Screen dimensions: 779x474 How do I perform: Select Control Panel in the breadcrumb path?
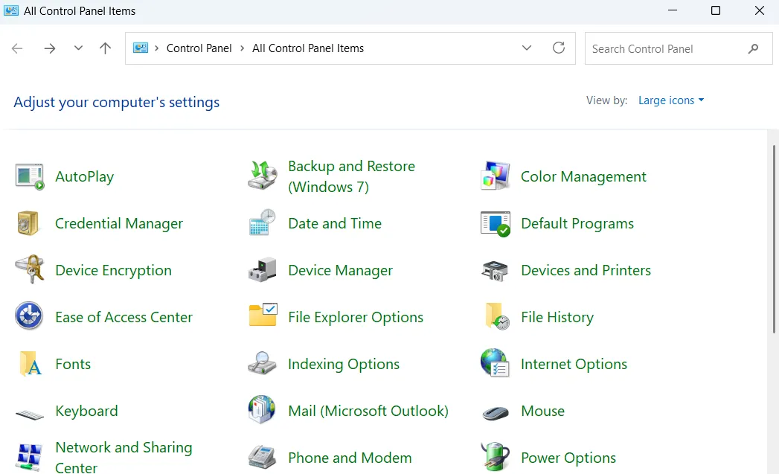point(199,48)
